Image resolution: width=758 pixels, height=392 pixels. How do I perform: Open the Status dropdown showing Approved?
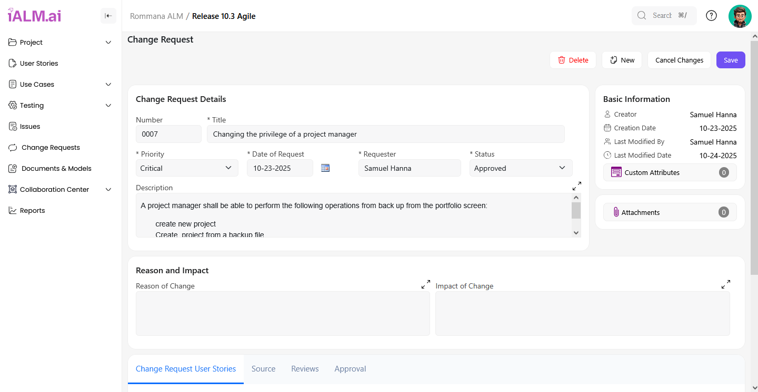(x=520, y=168)
